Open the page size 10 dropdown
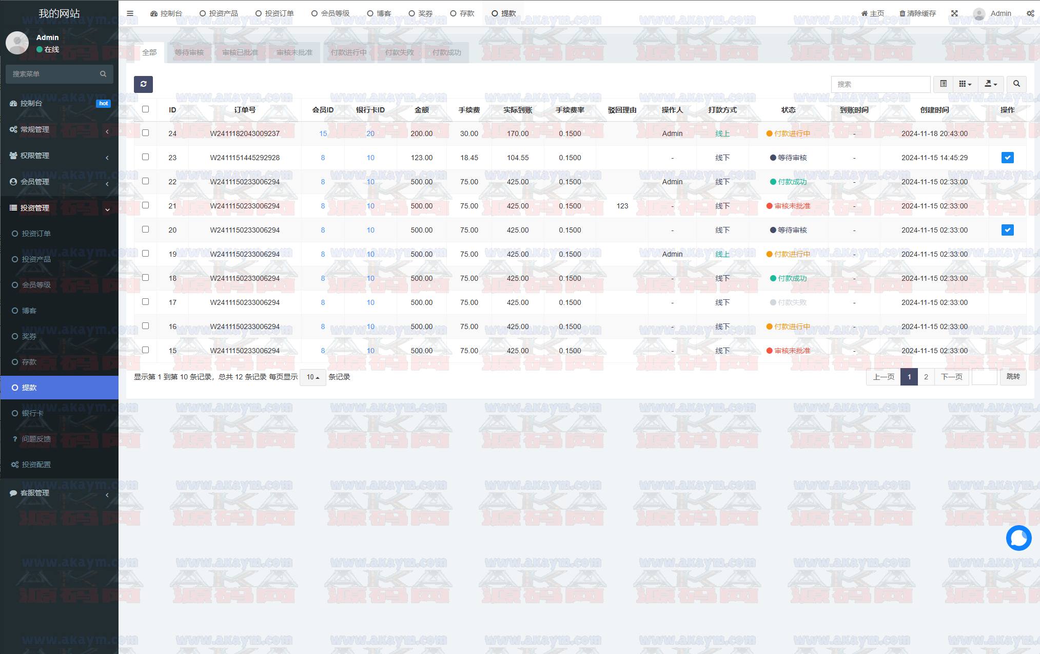This screenshot has width=1040, height=654. point(312,377)
